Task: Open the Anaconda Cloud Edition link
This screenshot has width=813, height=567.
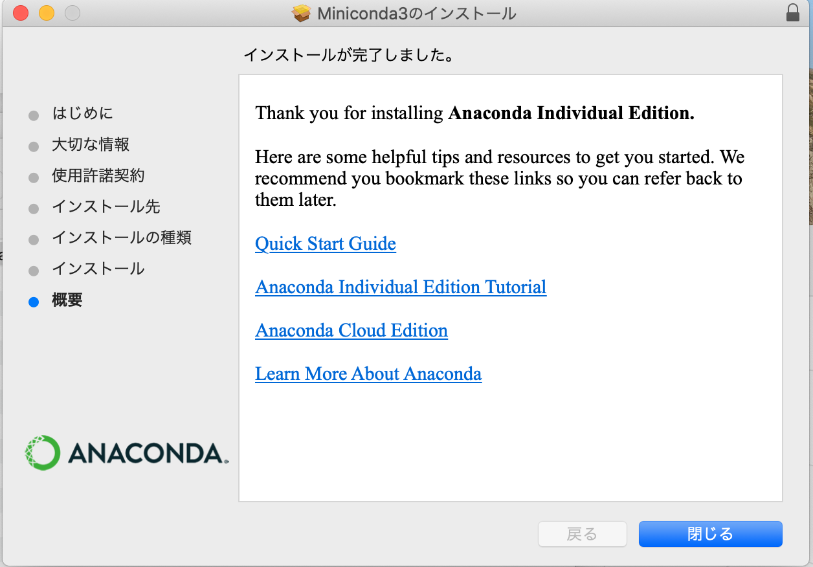Action: click(351, 331)
